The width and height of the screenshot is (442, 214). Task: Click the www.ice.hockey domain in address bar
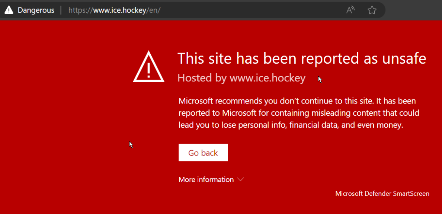click(x=120, y=10)
